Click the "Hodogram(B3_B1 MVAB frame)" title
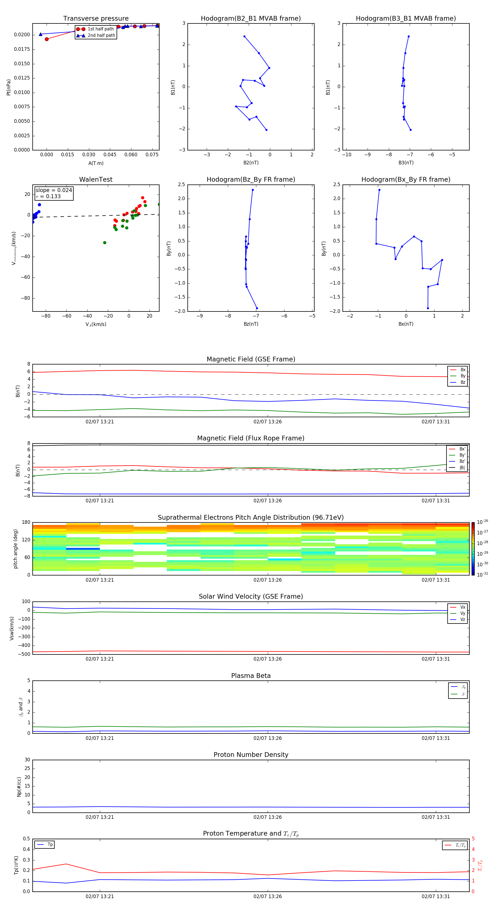This screenshot has width=502, height=921. pyautogui.click(x=406, y=19)
